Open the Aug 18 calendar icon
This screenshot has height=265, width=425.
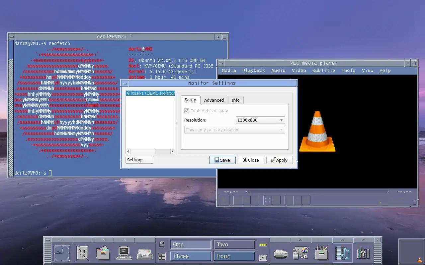pyautogui.click(x=82, y=253)
